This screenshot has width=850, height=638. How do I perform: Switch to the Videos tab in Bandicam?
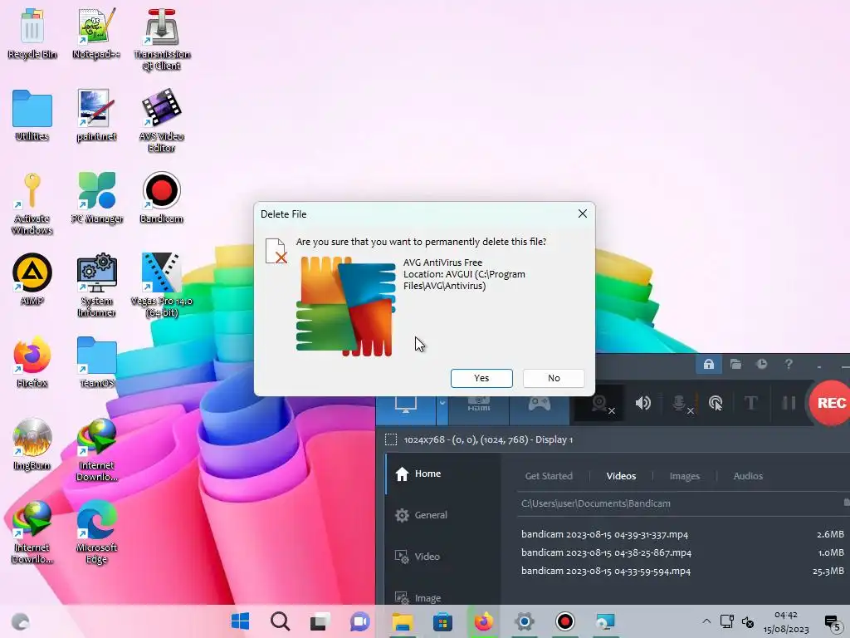pyautogui.click(x=621, y=476)
